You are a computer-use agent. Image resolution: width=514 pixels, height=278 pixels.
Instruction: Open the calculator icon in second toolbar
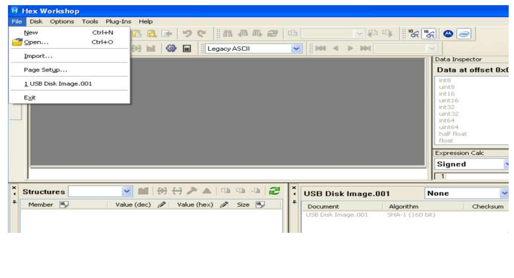pyautogui.click(x=187, y=49)
